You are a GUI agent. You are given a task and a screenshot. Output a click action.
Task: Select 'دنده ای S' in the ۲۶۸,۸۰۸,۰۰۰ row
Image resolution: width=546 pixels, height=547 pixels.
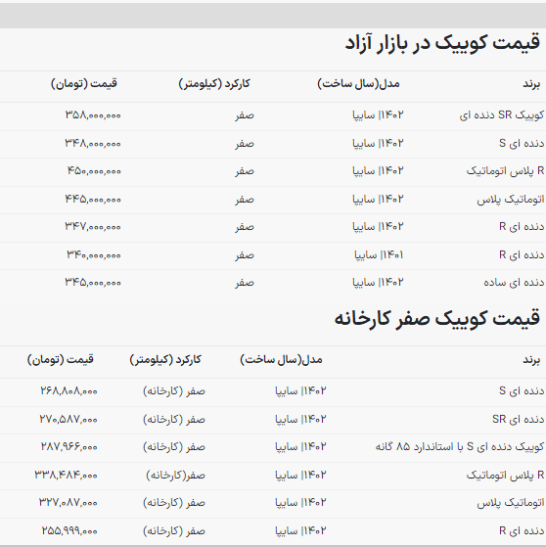522,390
